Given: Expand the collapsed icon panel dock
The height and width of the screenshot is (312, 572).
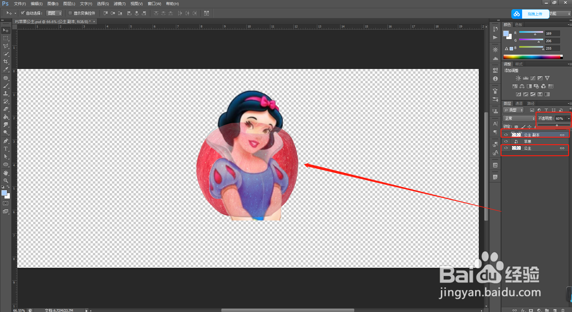Looking at the screenshot, I should (x=498, y=20).
